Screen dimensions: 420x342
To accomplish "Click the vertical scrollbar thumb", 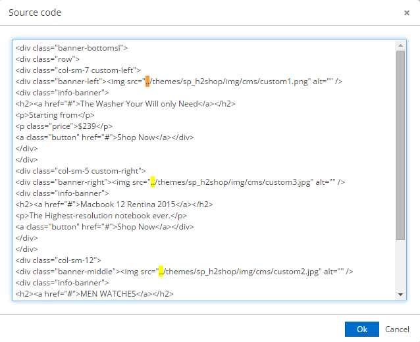I will click(400, 145).
